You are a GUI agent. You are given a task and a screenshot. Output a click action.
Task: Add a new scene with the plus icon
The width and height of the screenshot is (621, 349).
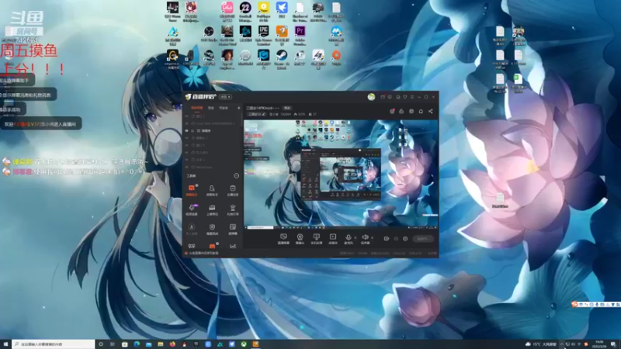tap(238, 108)
